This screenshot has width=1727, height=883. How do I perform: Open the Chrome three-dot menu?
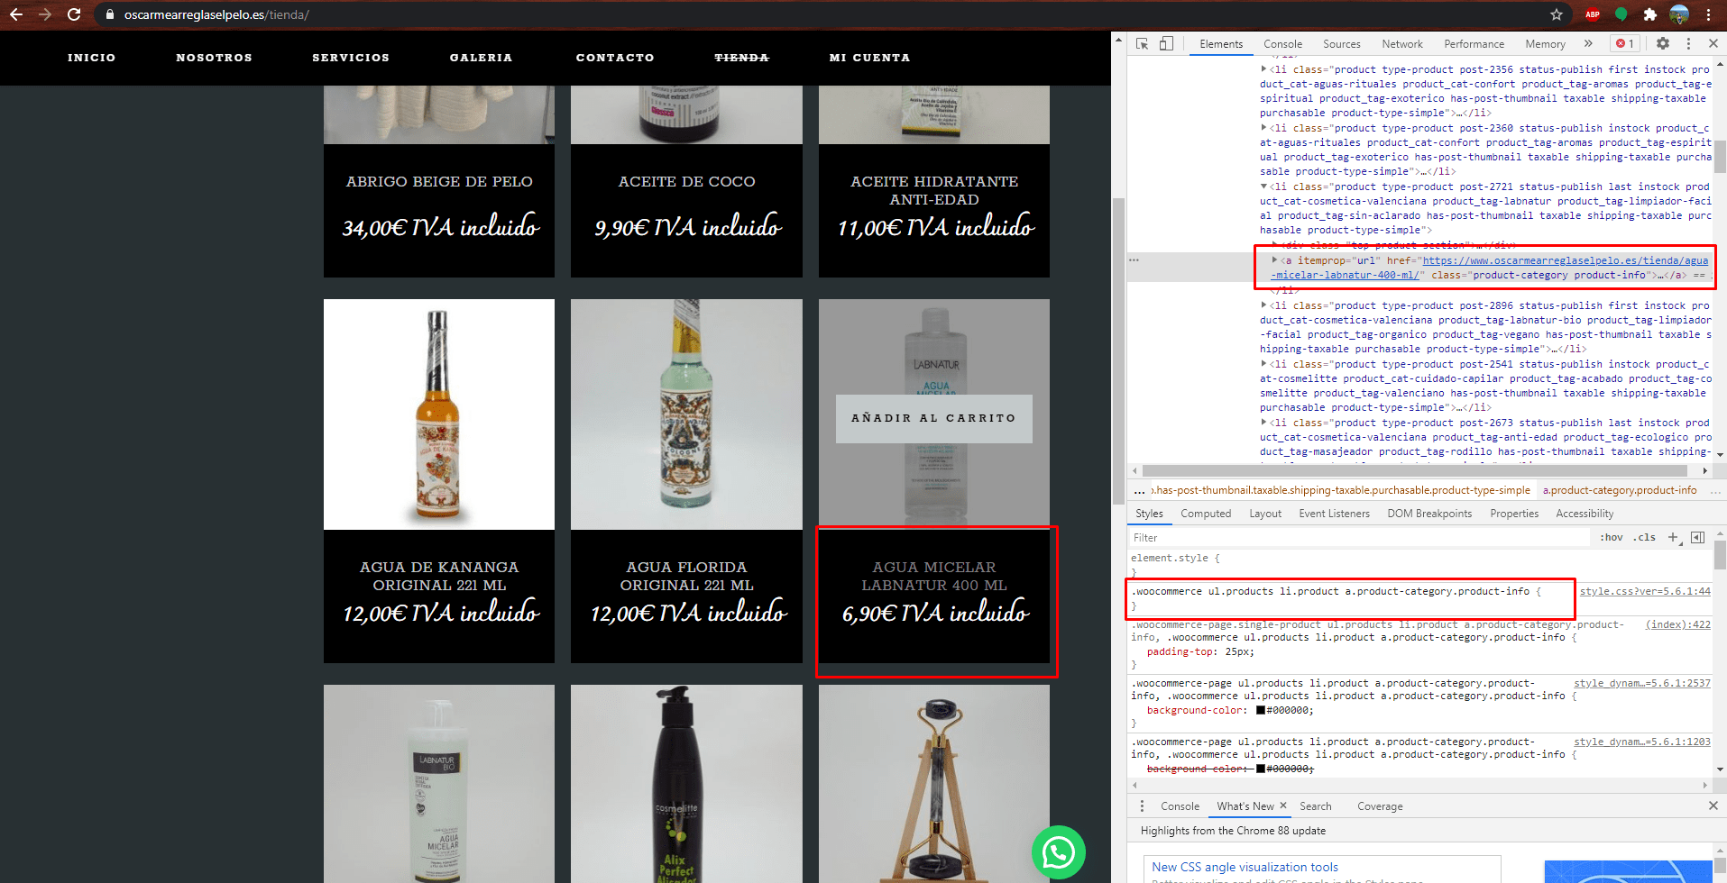(1708, 14)
